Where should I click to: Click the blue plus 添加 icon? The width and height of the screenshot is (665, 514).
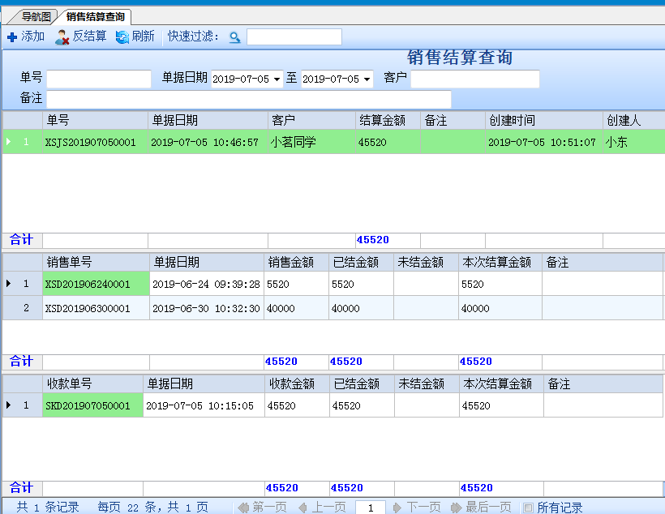(12, 37)
